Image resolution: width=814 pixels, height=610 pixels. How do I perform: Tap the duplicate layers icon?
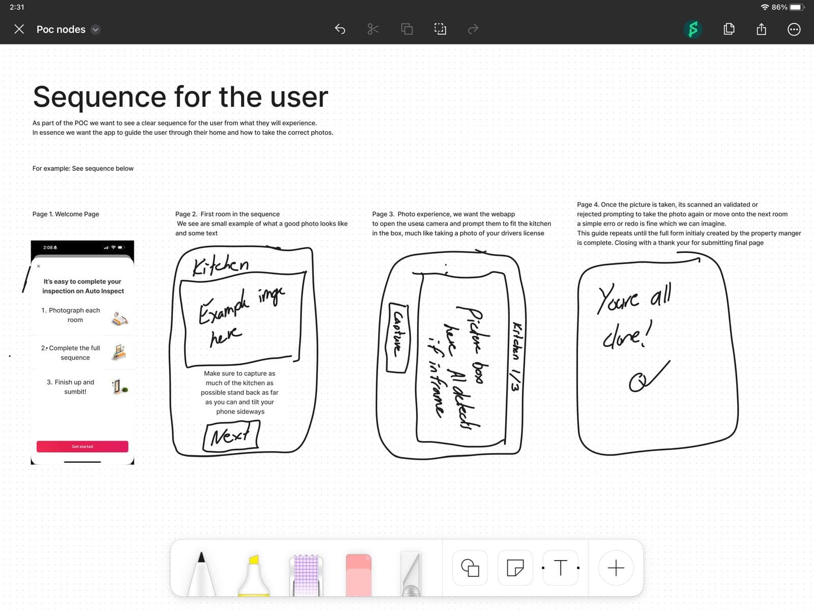click(406, 29)
